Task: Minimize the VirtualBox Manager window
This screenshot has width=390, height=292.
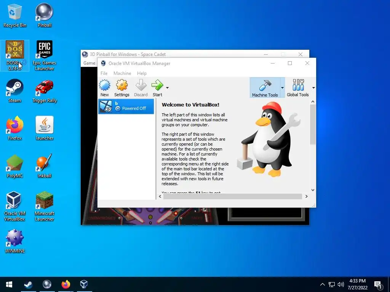Action: (x=273, y=63)
